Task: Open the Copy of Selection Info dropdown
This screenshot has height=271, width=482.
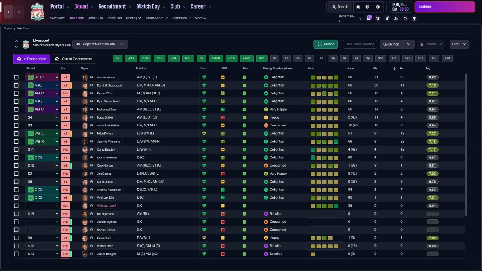Action: (100, 44)
